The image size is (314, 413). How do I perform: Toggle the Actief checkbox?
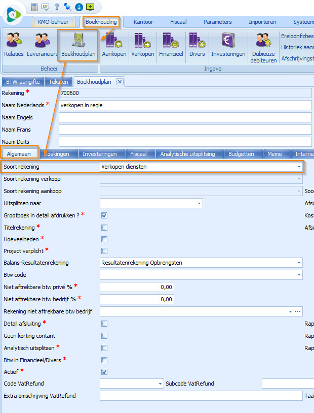pyautogui.click(x=104, y=372)
